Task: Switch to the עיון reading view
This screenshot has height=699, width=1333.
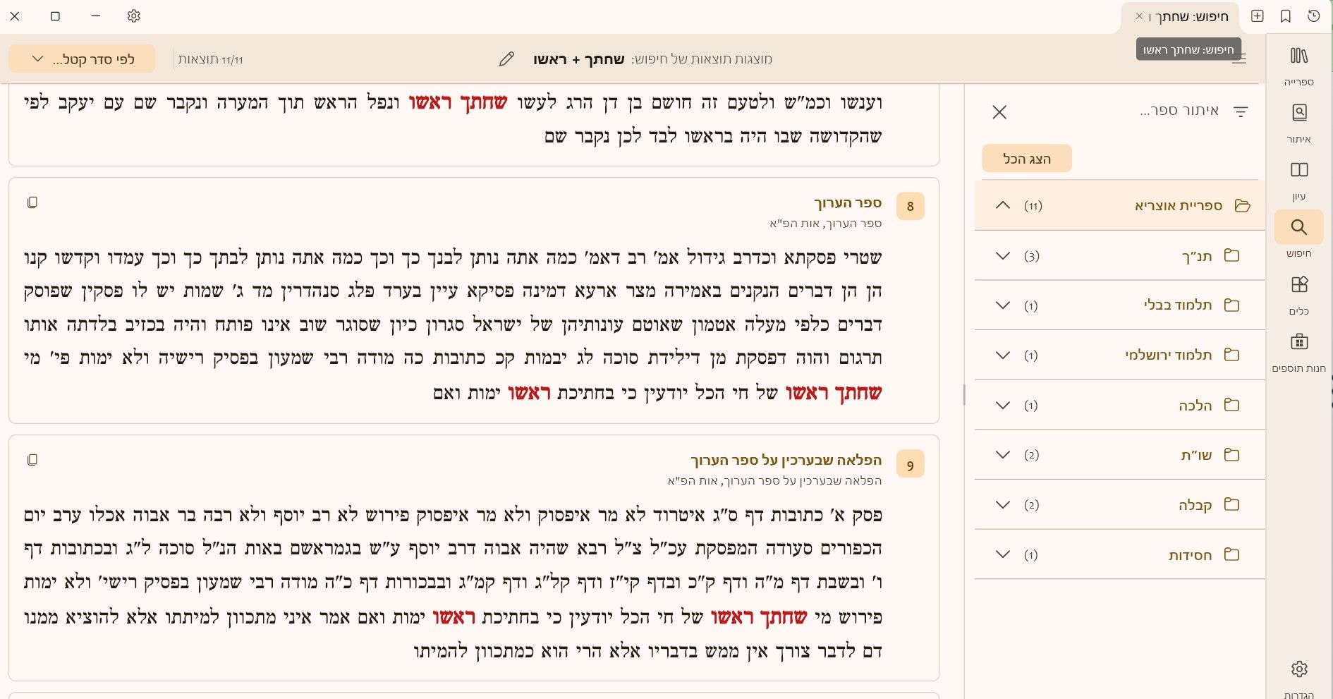Action: tap(1298, 179)
